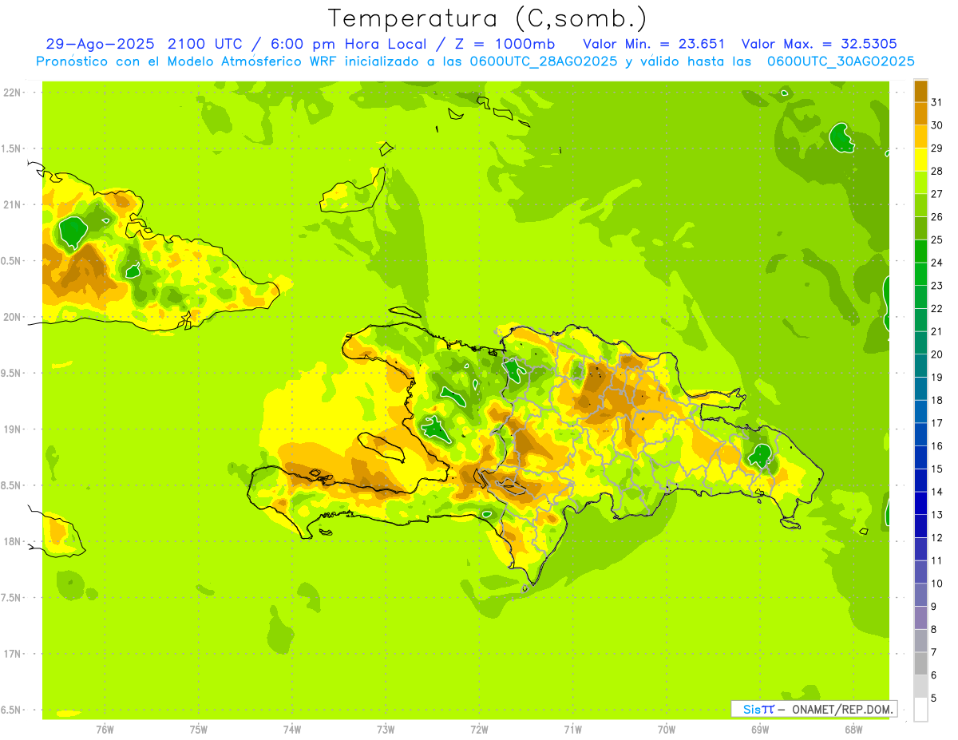Click longitude axis label "72W"
Viewport: 958px width, 740px height.
[x=479, y=730]
